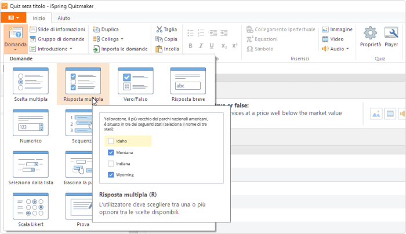Open the Player customization

coord(391,36)
